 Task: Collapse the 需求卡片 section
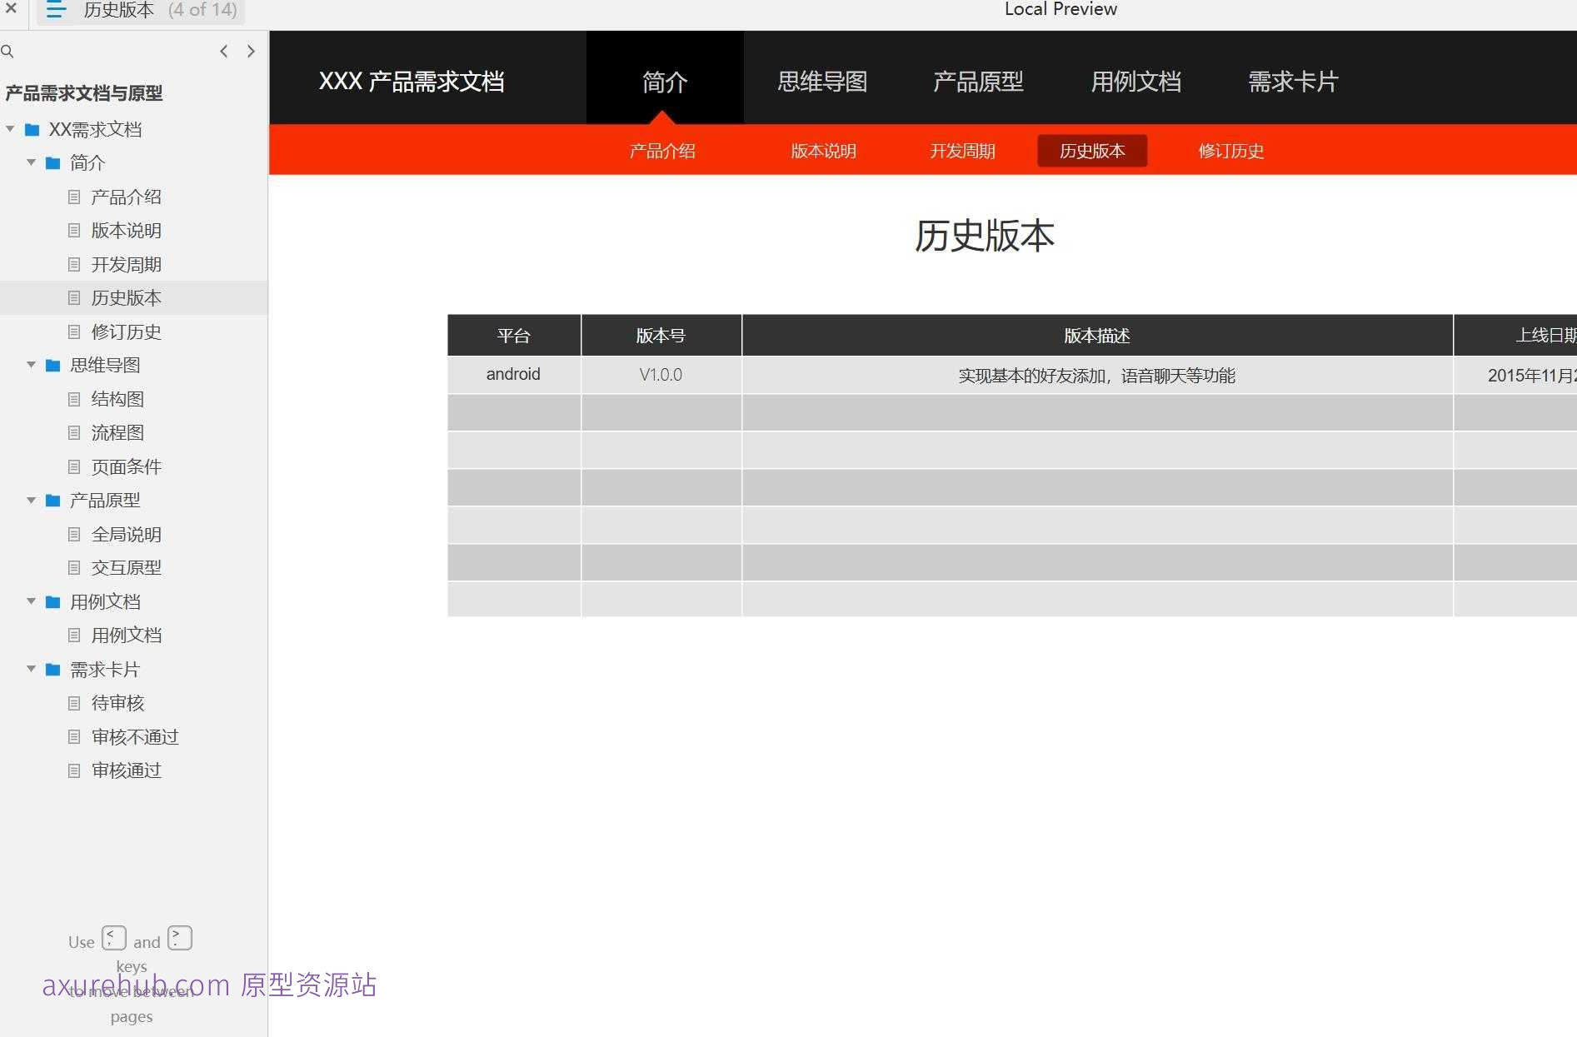pos(31,669)
